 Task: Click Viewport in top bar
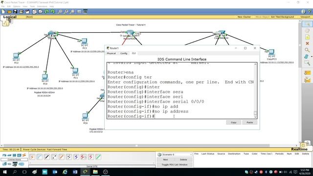coord(305,17)
